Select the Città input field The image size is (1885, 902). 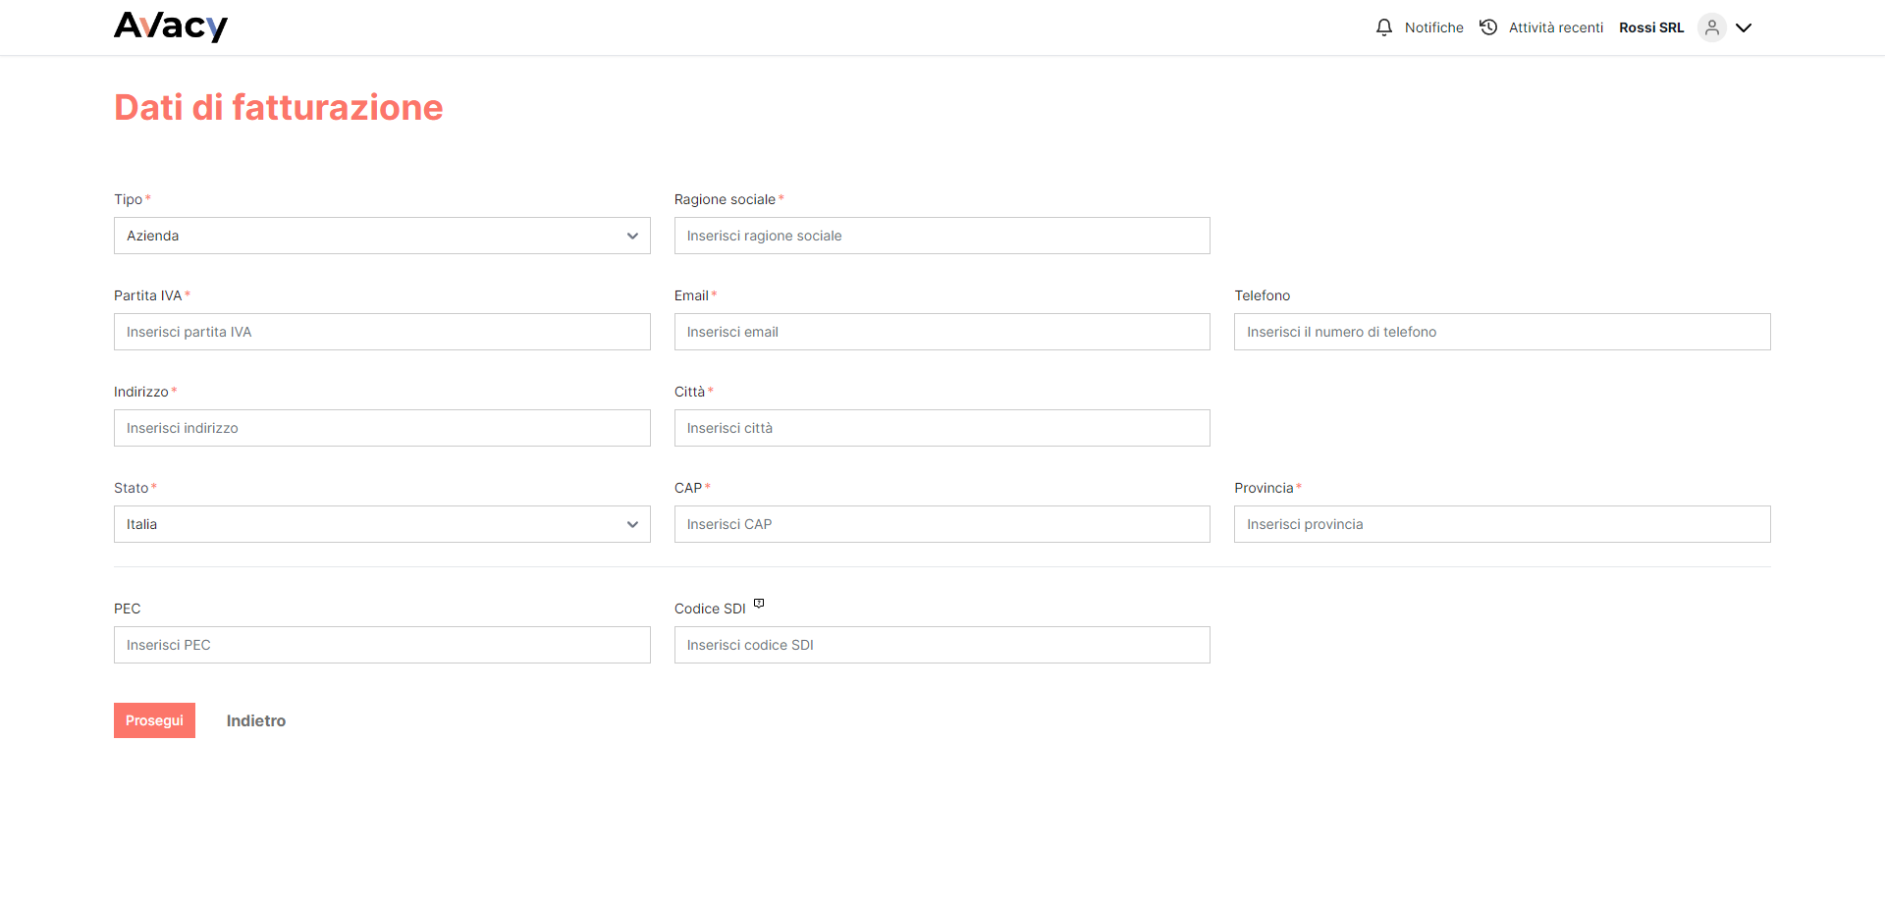coord(942,428)
